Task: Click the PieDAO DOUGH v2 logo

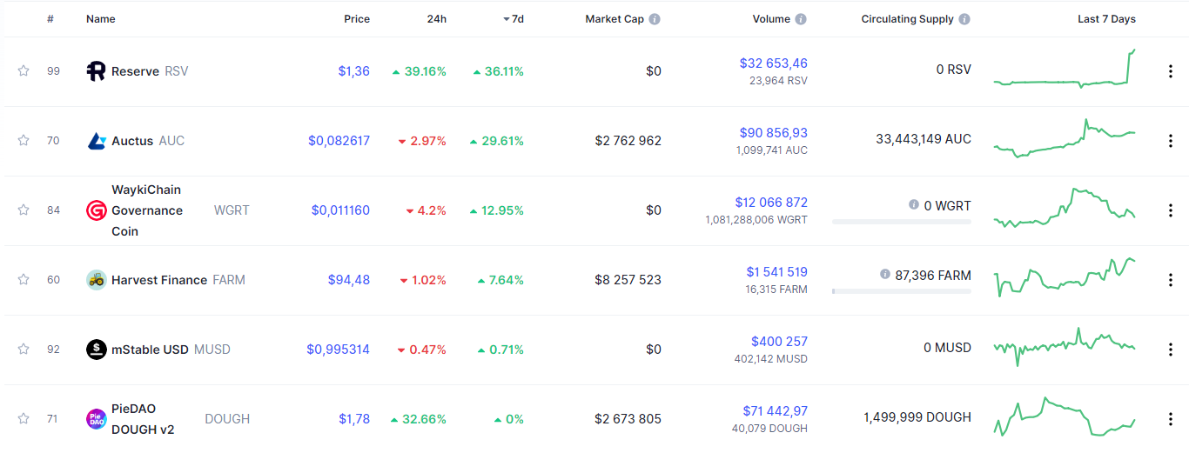Action: pos(97,419)
